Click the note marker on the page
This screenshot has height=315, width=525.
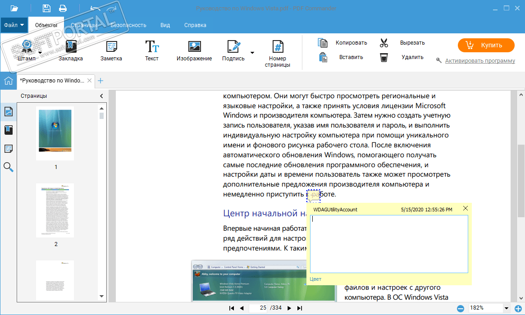313,196
